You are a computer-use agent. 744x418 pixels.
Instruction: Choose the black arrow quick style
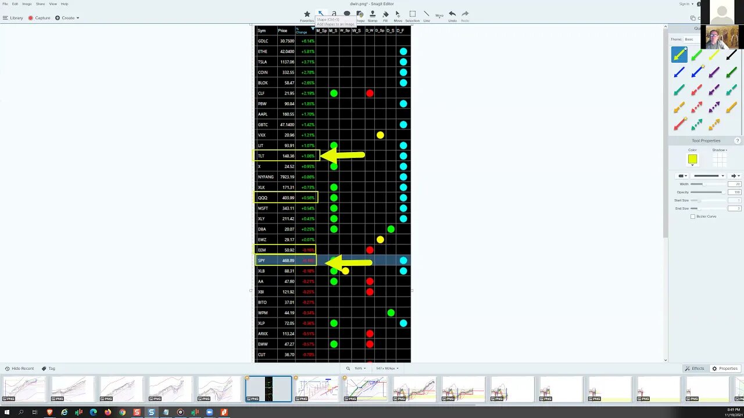tap(731, 55)
